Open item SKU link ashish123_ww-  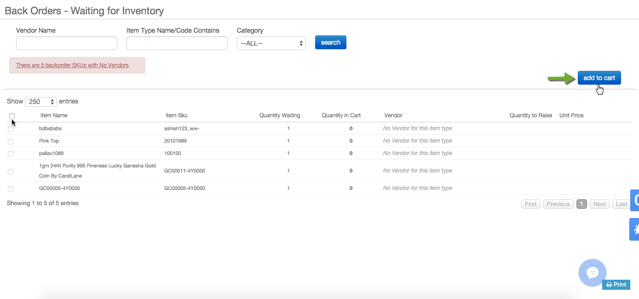(182, 129)
